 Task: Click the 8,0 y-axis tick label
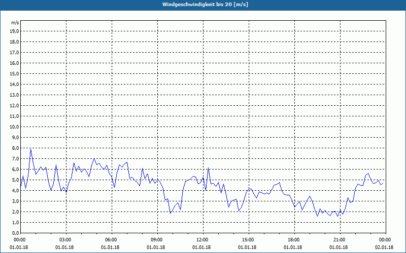click(x=16, y=148)
